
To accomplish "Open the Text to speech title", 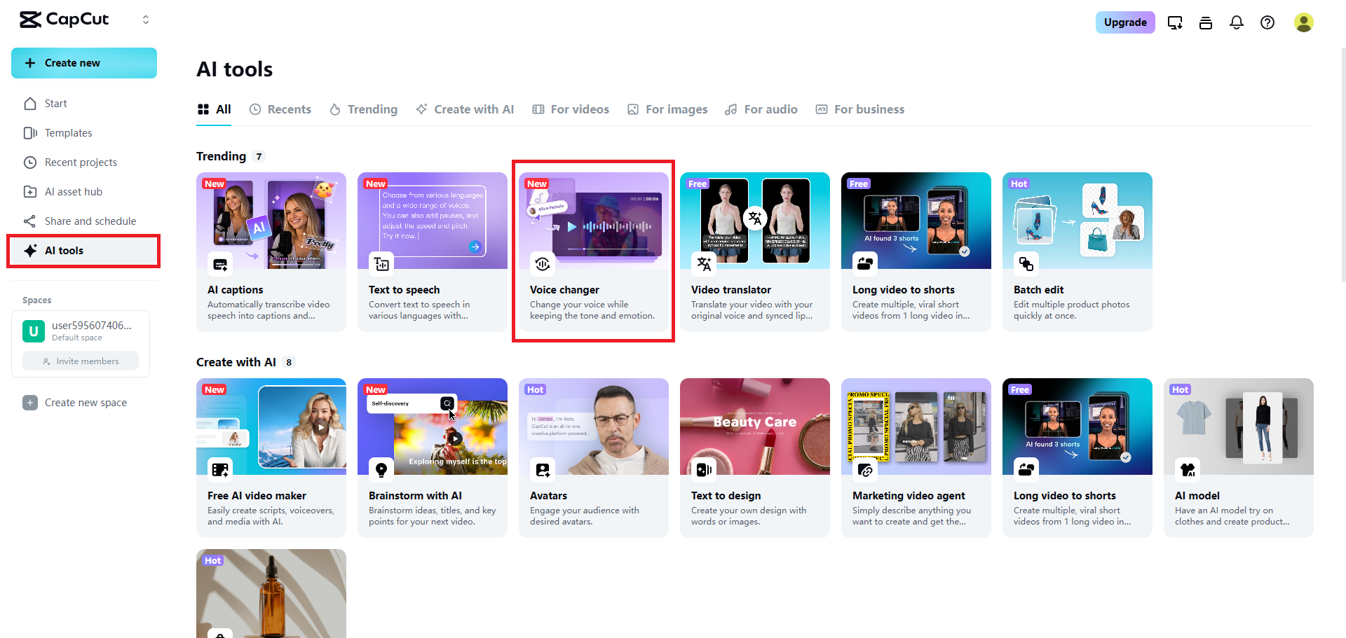I will click(405, 290).
